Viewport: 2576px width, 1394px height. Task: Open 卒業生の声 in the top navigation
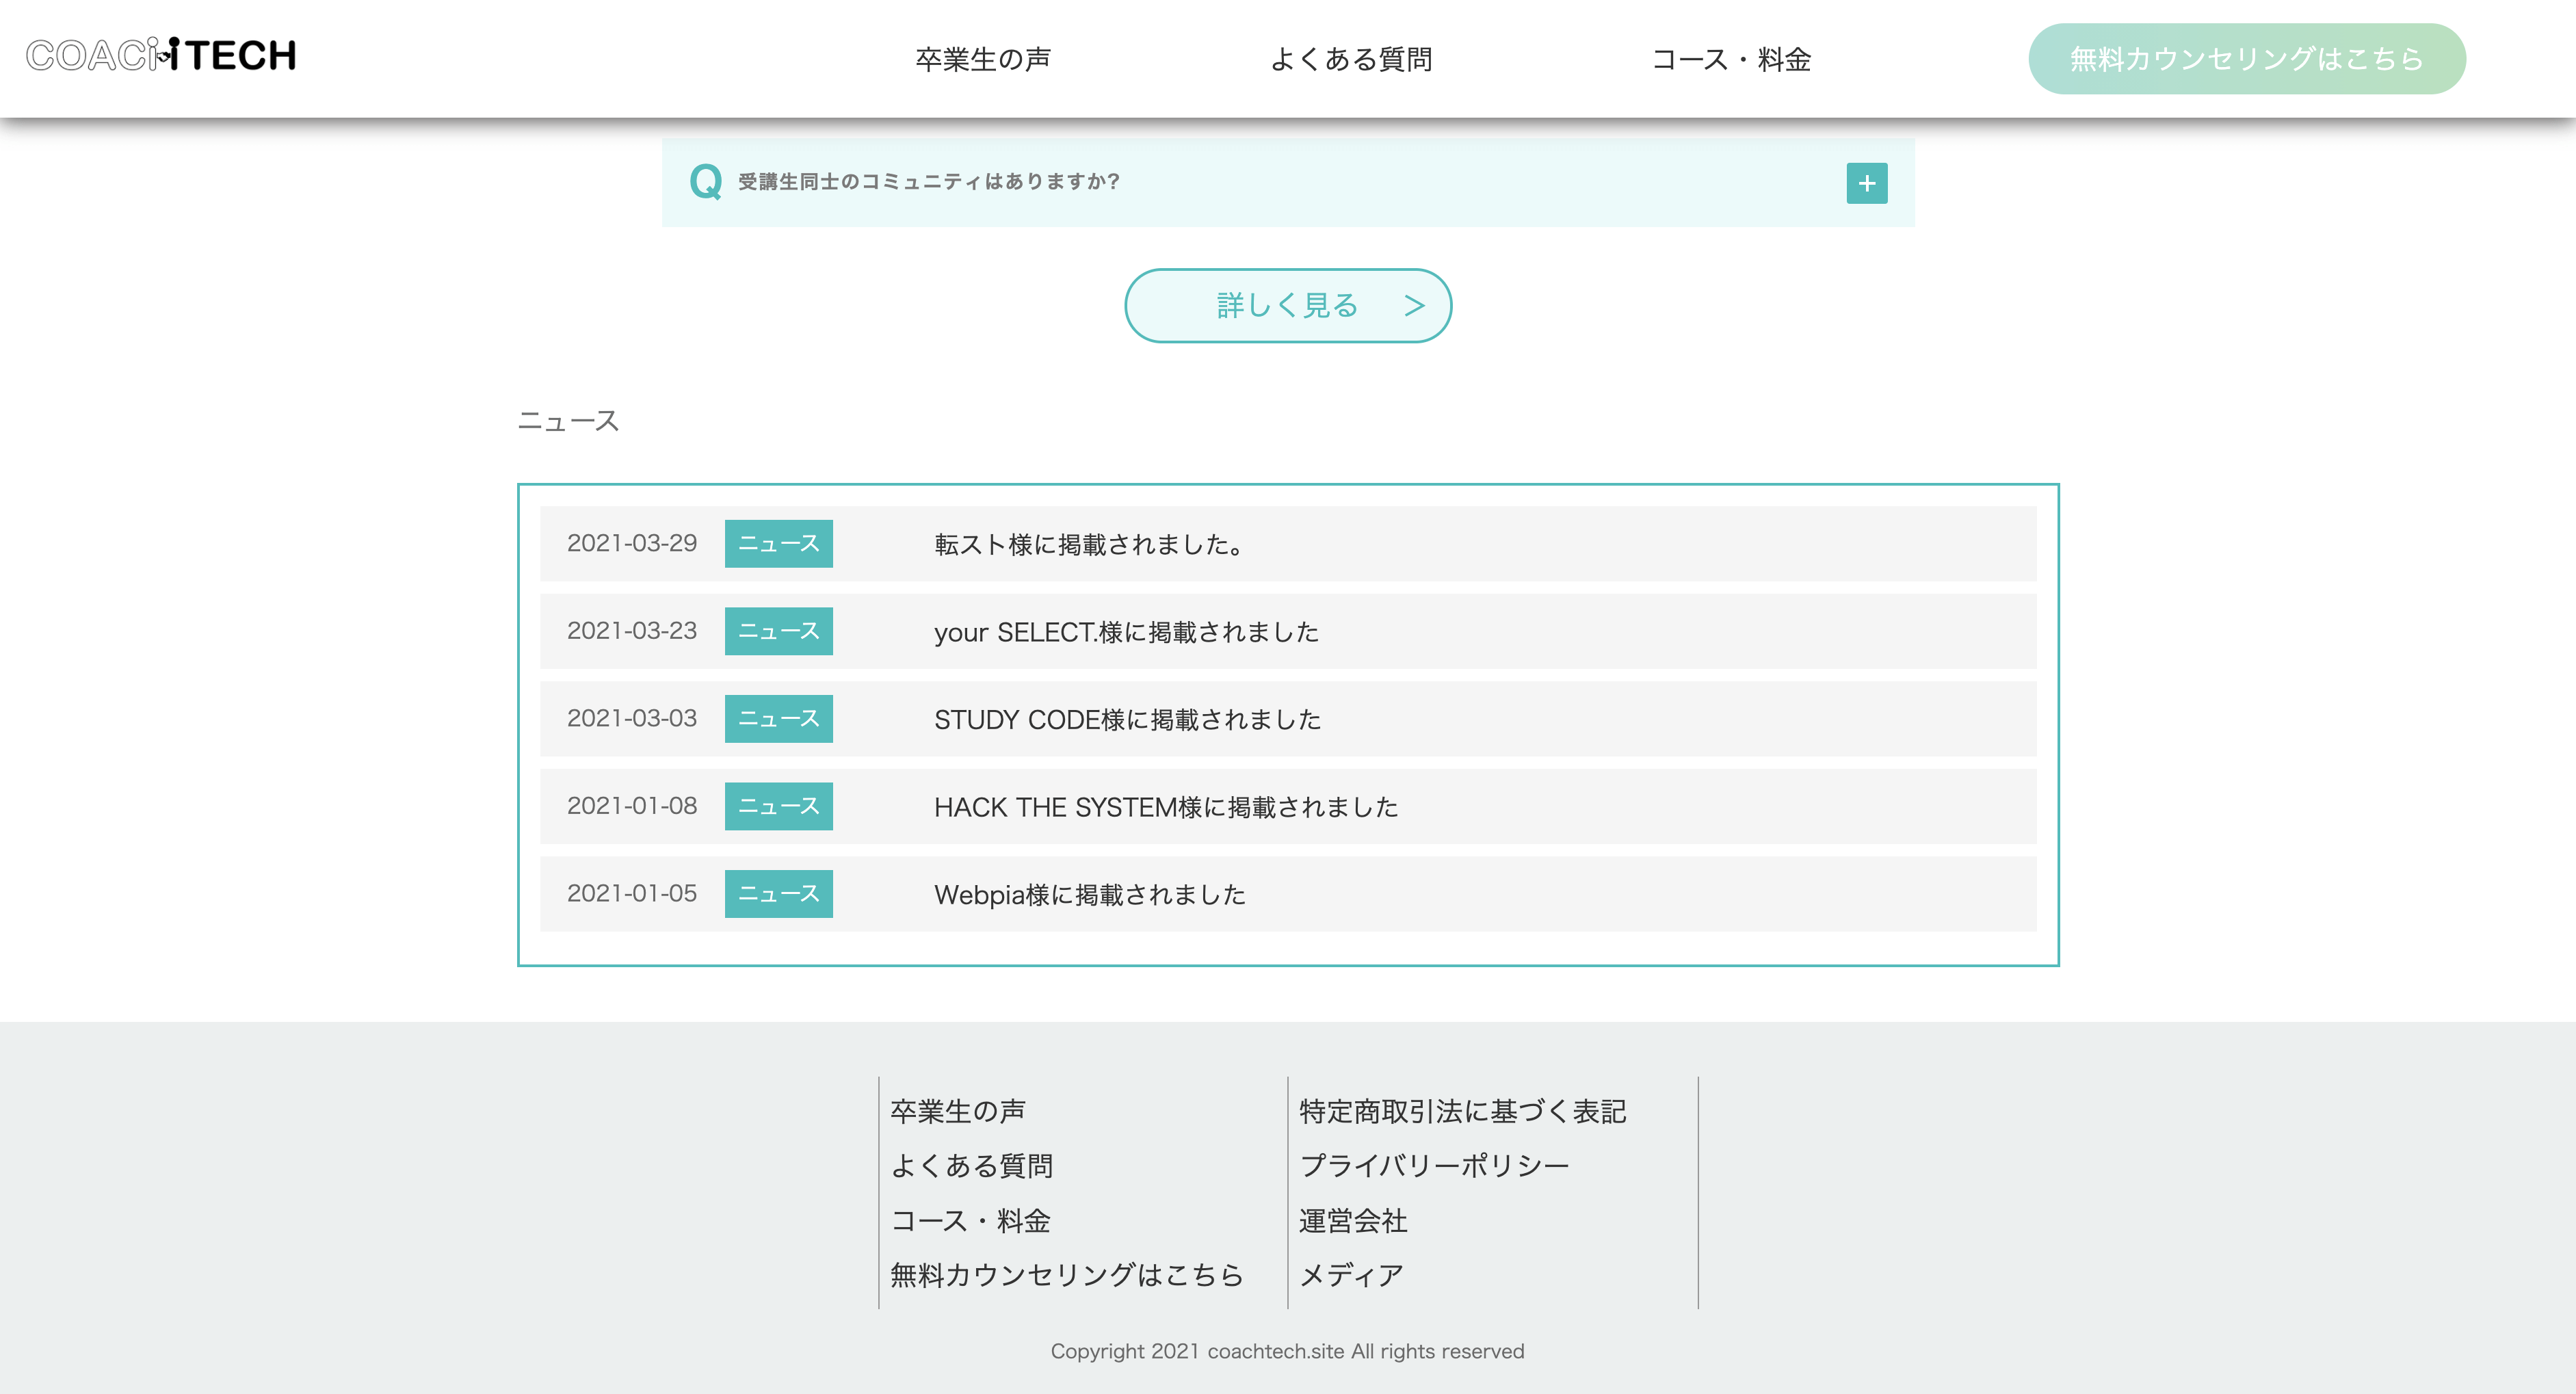click(x=982, y=59)
